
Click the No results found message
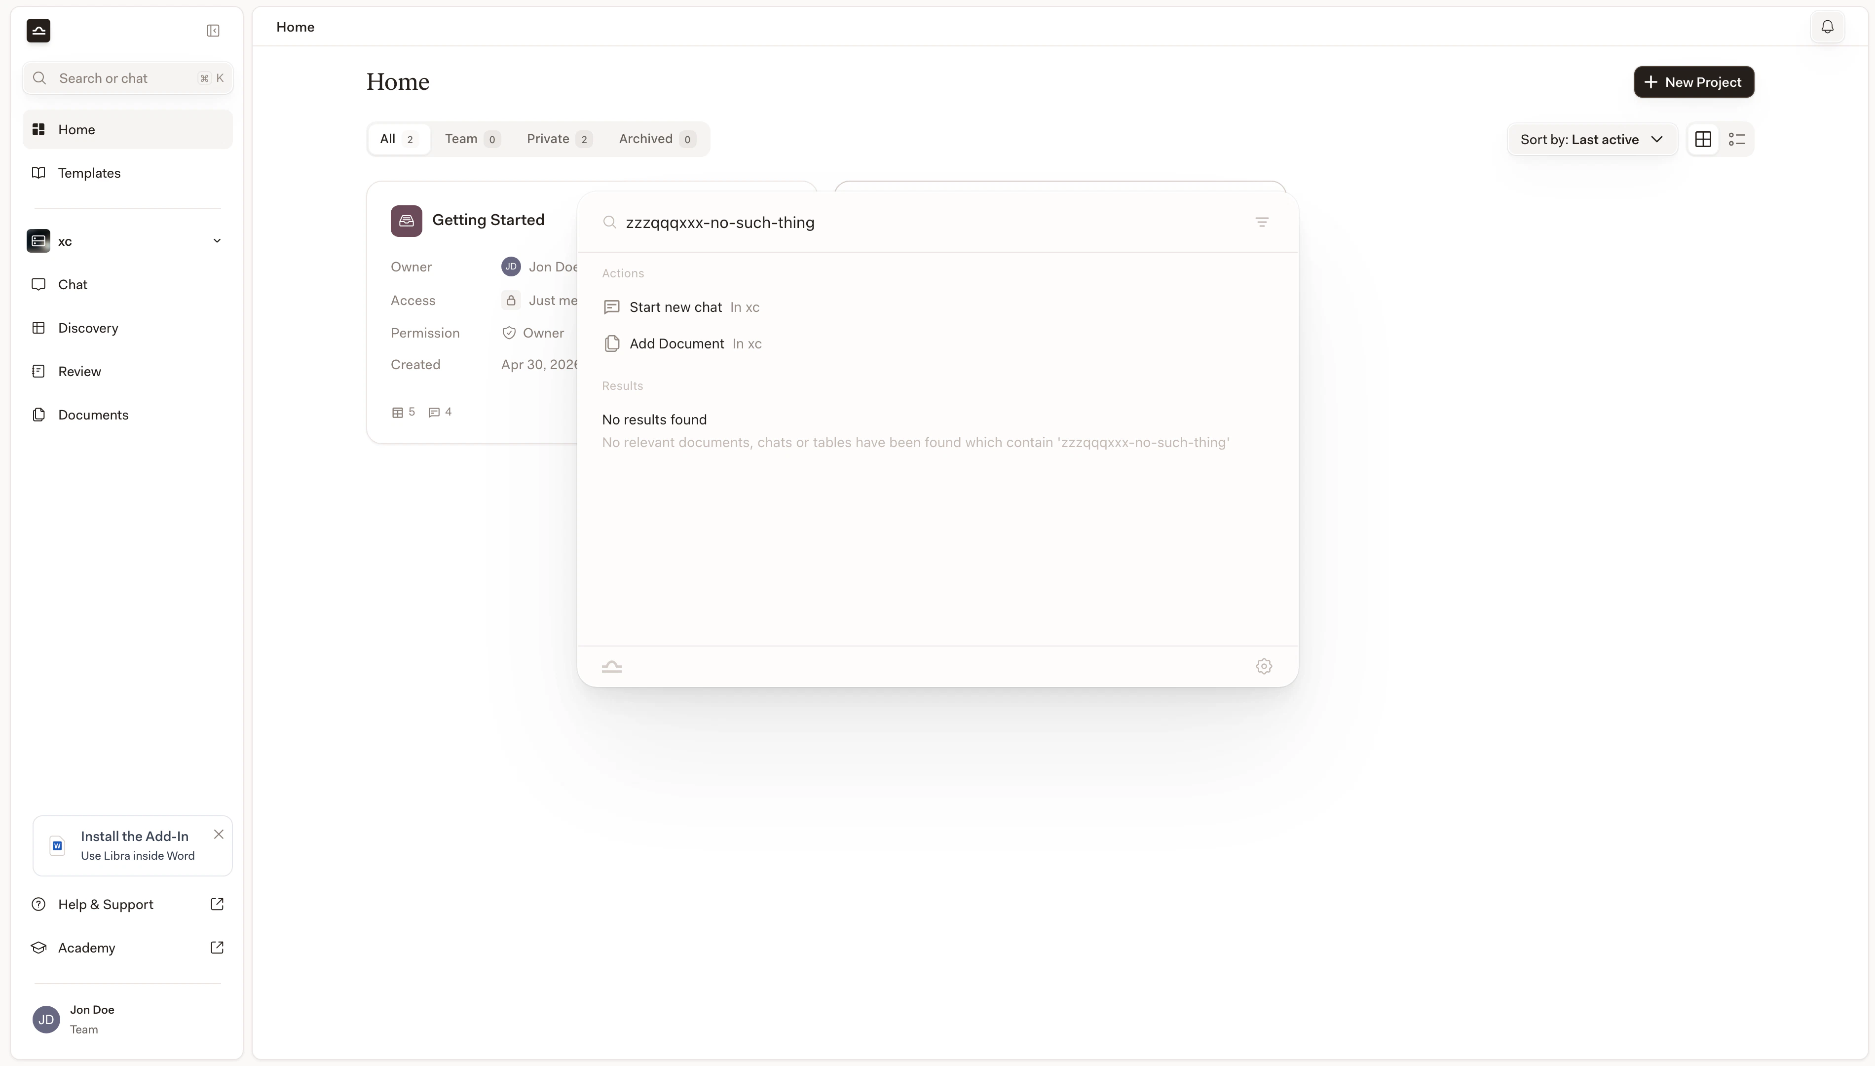[654, 419]
